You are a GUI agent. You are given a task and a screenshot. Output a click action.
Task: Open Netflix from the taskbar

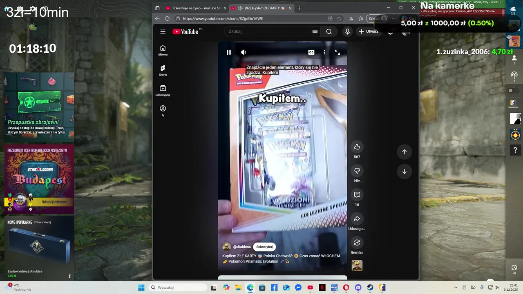pos(322,287)
